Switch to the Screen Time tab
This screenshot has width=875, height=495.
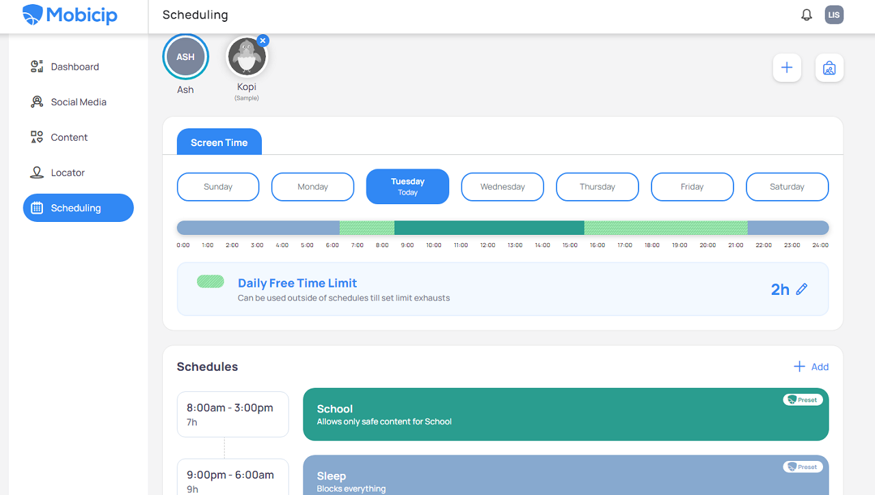219,142
